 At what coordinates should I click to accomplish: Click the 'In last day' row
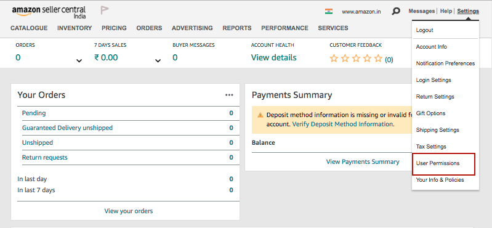(125, 179)
